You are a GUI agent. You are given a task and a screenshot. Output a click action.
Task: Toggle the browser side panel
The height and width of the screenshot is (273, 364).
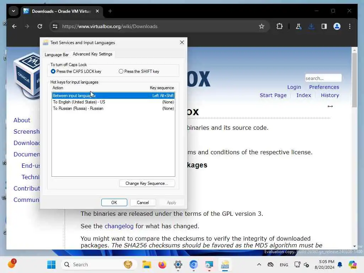click(x=324, y=26)
